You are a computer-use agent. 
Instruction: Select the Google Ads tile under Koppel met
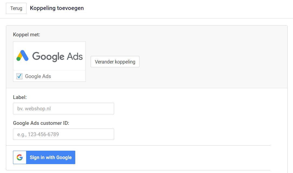click(49, 61)
